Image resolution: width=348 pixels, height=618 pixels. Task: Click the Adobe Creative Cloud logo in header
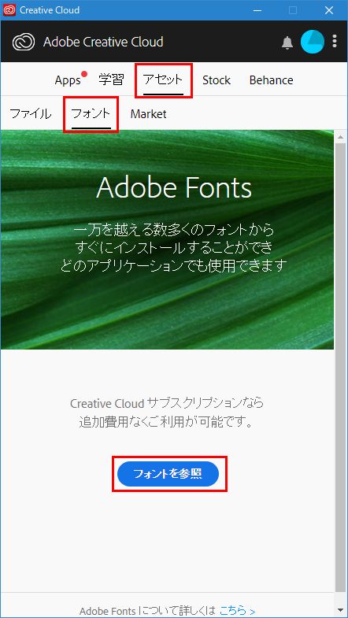pos(24,43)
